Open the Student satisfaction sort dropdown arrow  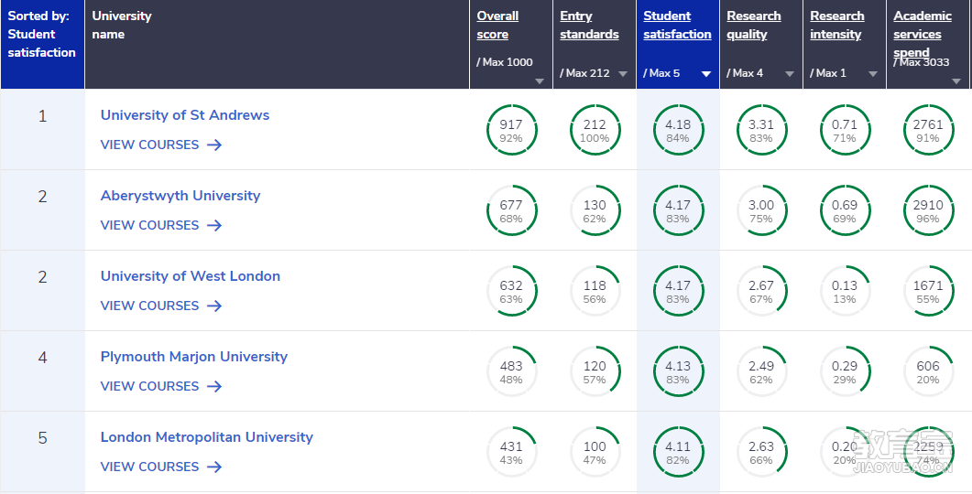click(x=706, y=74)
